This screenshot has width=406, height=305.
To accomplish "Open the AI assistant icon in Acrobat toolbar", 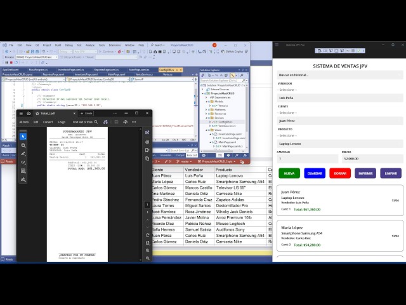I will pyautogui.click(x=105, y=122).
